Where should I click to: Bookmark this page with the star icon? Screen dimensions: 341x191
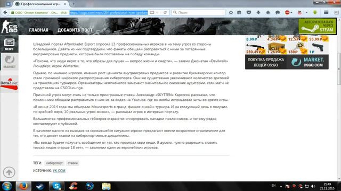coord(231,13)
